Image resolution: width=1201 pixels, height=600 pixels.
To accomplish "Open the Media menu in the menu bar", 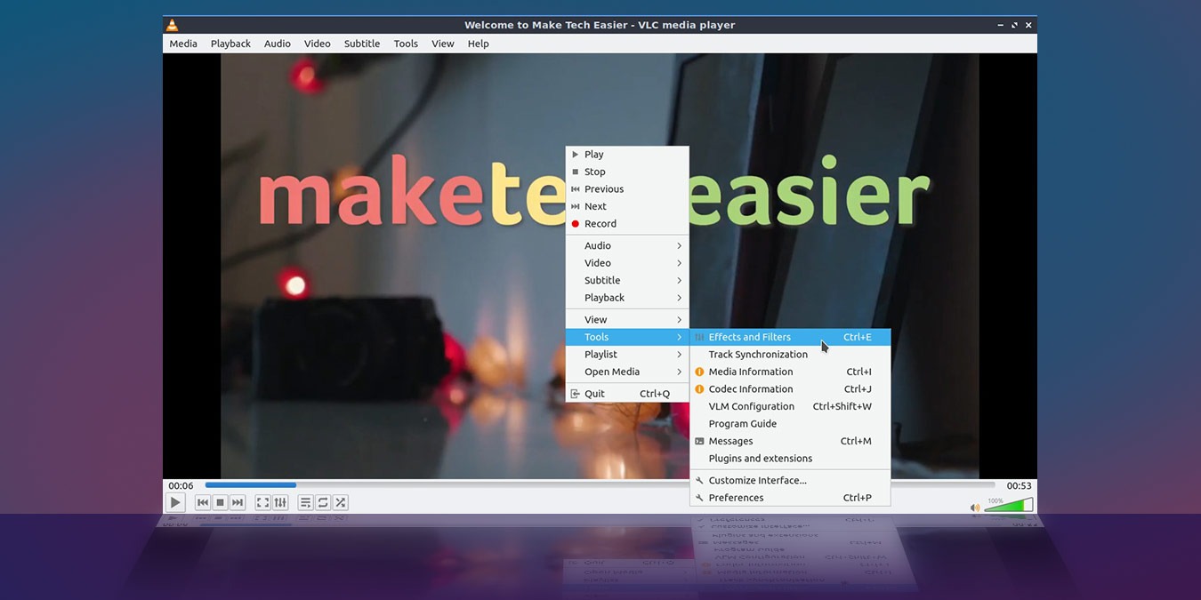I will coord(183,43).
